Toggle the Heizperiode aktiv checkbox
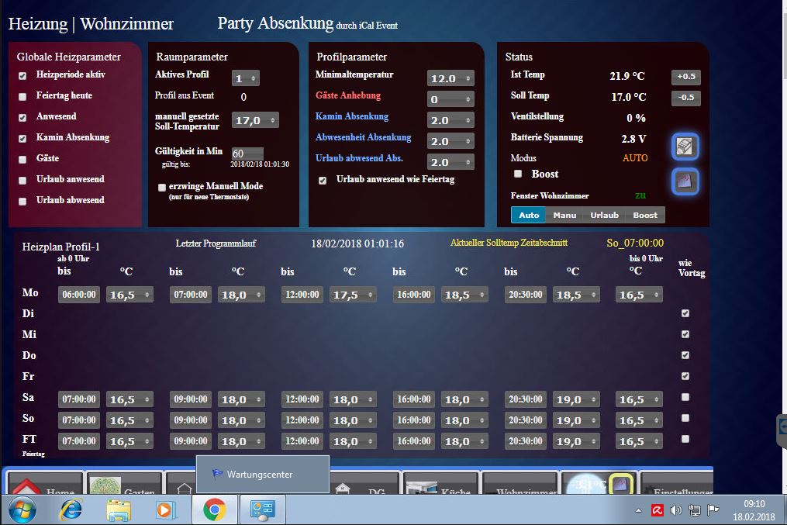787x525 pixels. click(x=22, y=76)
